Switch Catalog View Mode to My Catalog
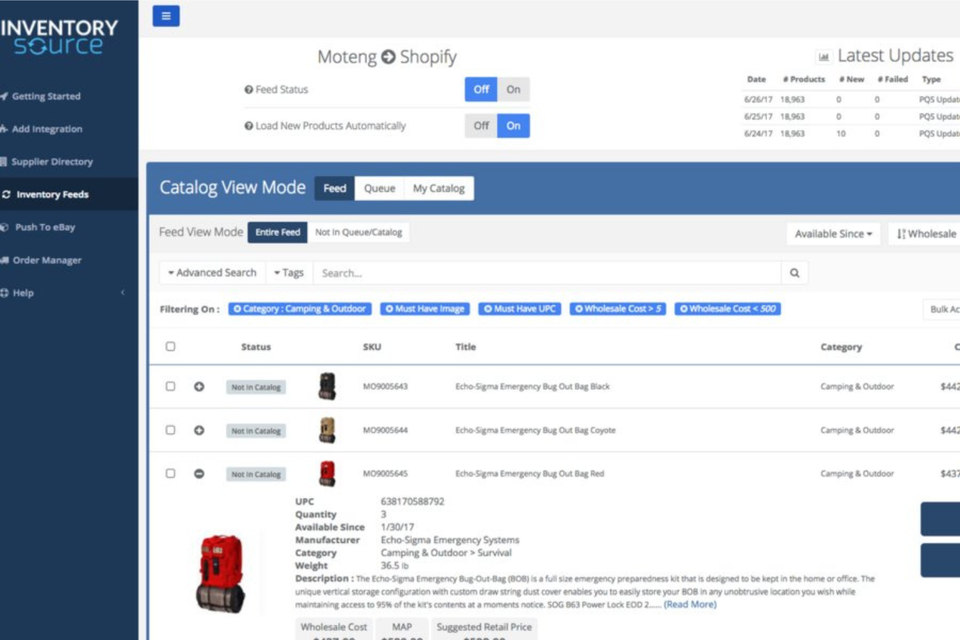Viewport: 960px width, 640px height. click(x=439, y=188)
